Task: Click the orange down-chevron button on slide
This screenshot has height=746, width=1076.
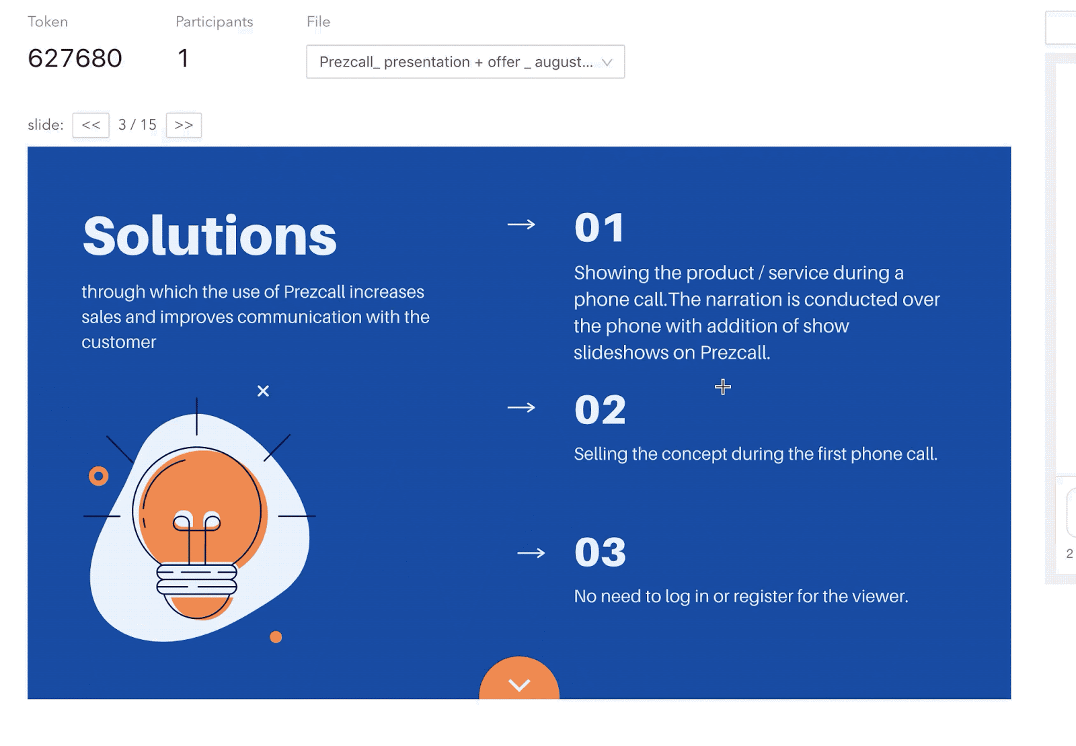Action: coord(519,681)
